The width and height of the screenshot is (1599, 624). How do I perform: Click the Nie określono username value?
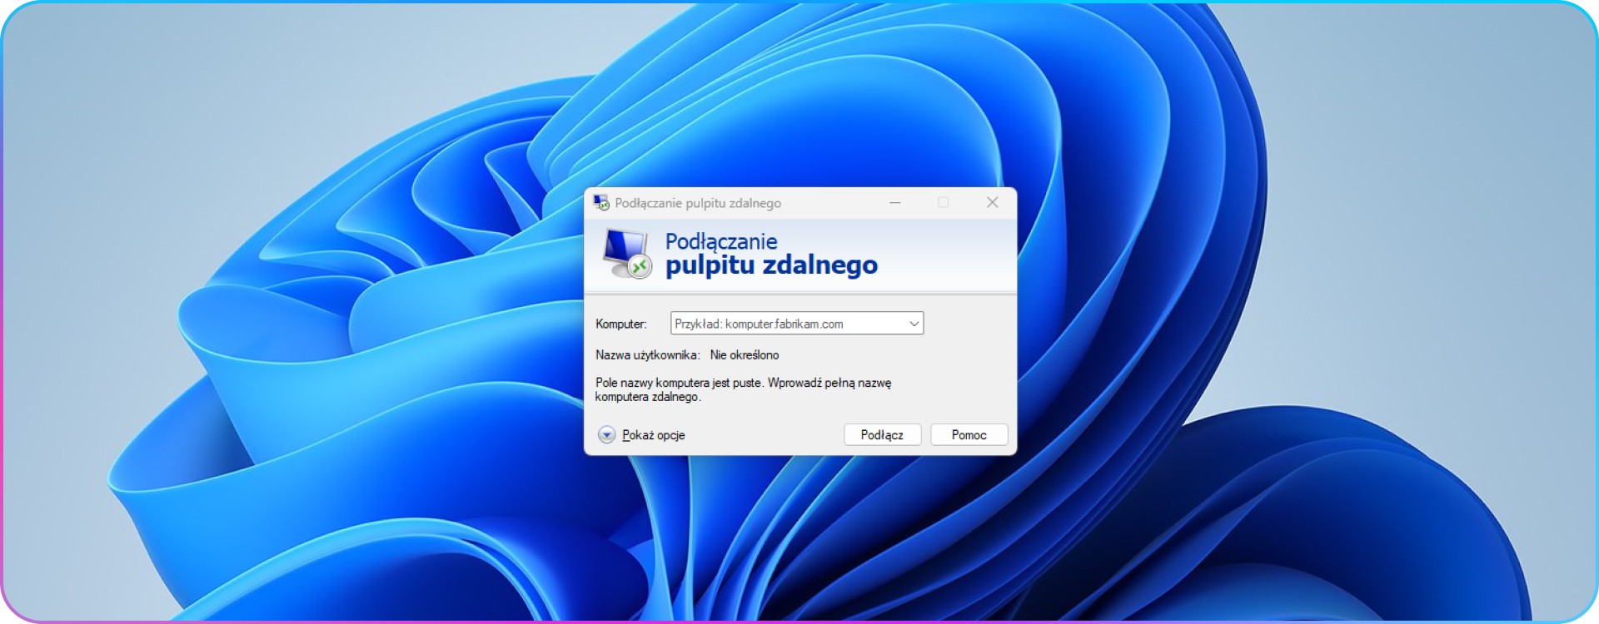(x=745, y=355)
